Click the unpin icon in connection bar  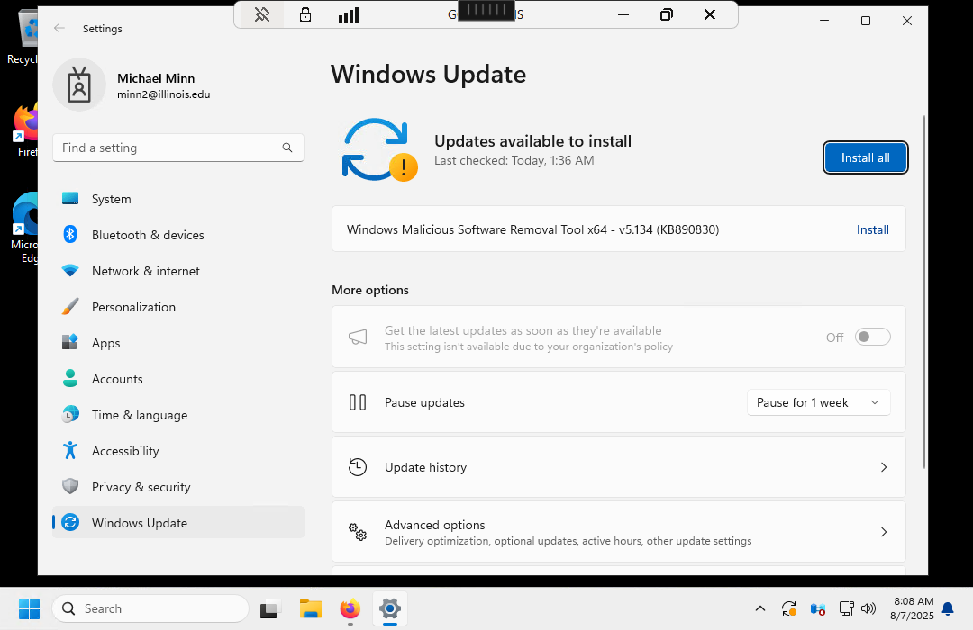click(x=262, y=14)
